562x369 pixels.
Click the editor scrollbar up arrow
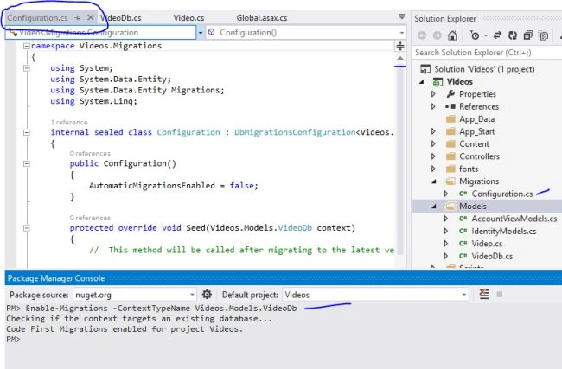[400, 58]
